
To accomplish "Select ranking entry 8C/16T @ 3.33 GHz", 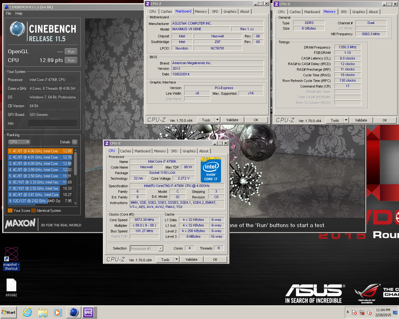I will point(40,182).
